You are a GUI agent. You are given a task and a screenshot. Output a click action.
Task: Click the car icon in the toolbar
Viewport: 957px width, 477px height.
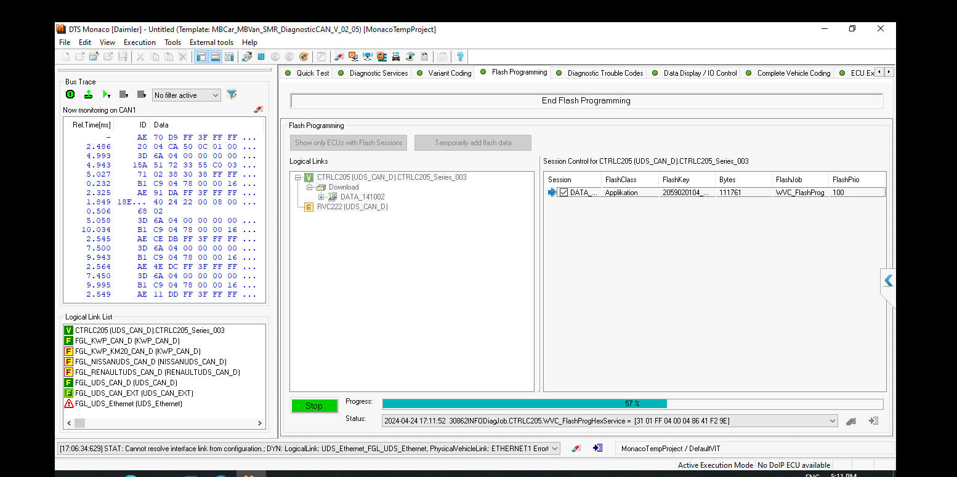[x=396, y=57]
